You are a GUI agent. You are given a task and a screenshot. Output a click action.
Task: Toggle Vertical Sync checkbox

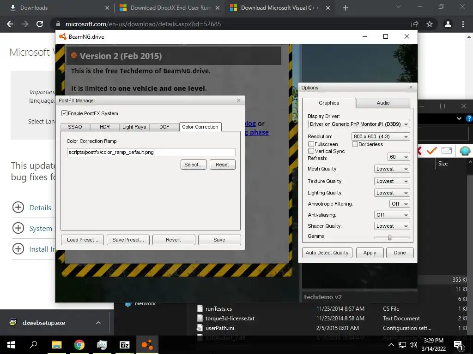coord(311,151)
